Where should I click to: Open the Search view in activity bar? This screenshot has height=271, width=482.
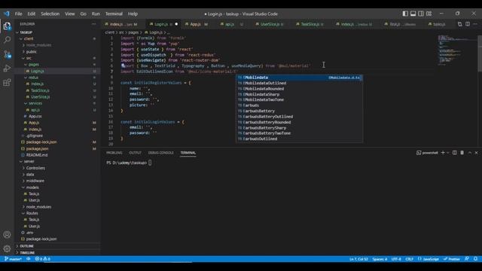7,40
